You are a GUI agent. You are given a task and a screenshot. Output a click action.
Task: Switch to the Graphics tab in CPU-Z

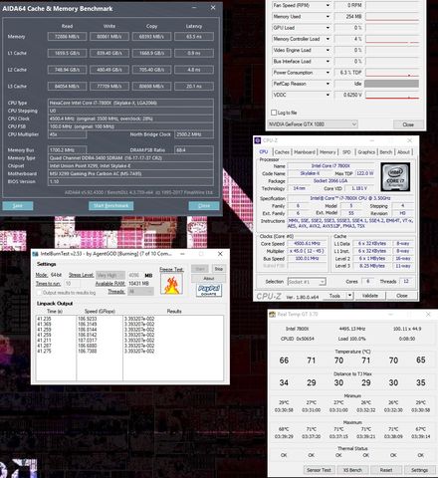[x=366, y=152]
